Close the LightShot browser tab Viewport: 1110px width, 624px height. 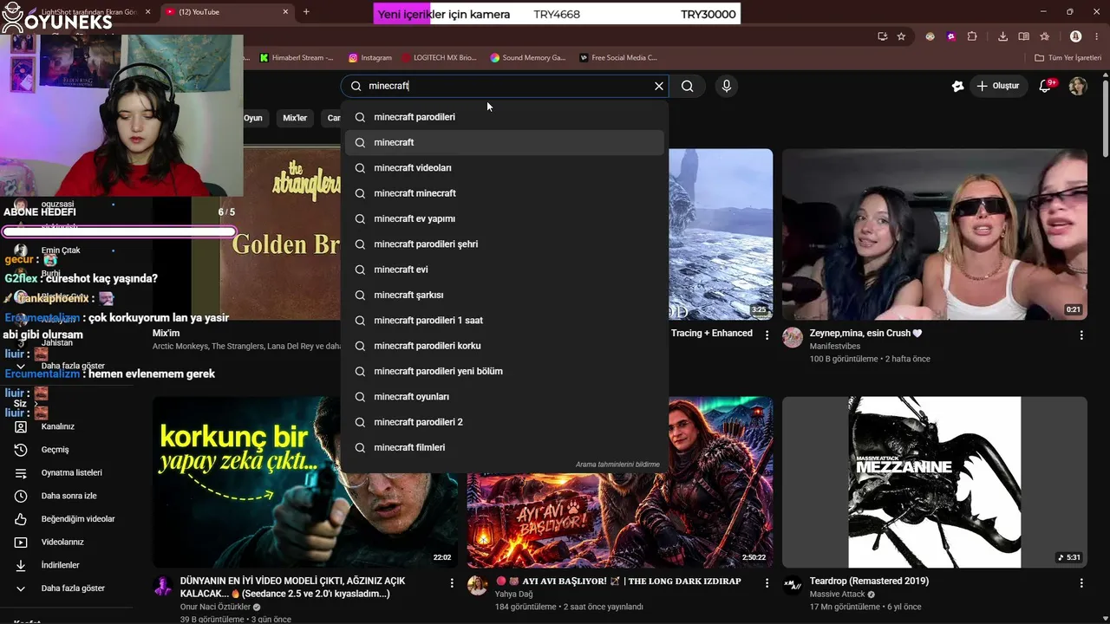[x=147, y=12]
